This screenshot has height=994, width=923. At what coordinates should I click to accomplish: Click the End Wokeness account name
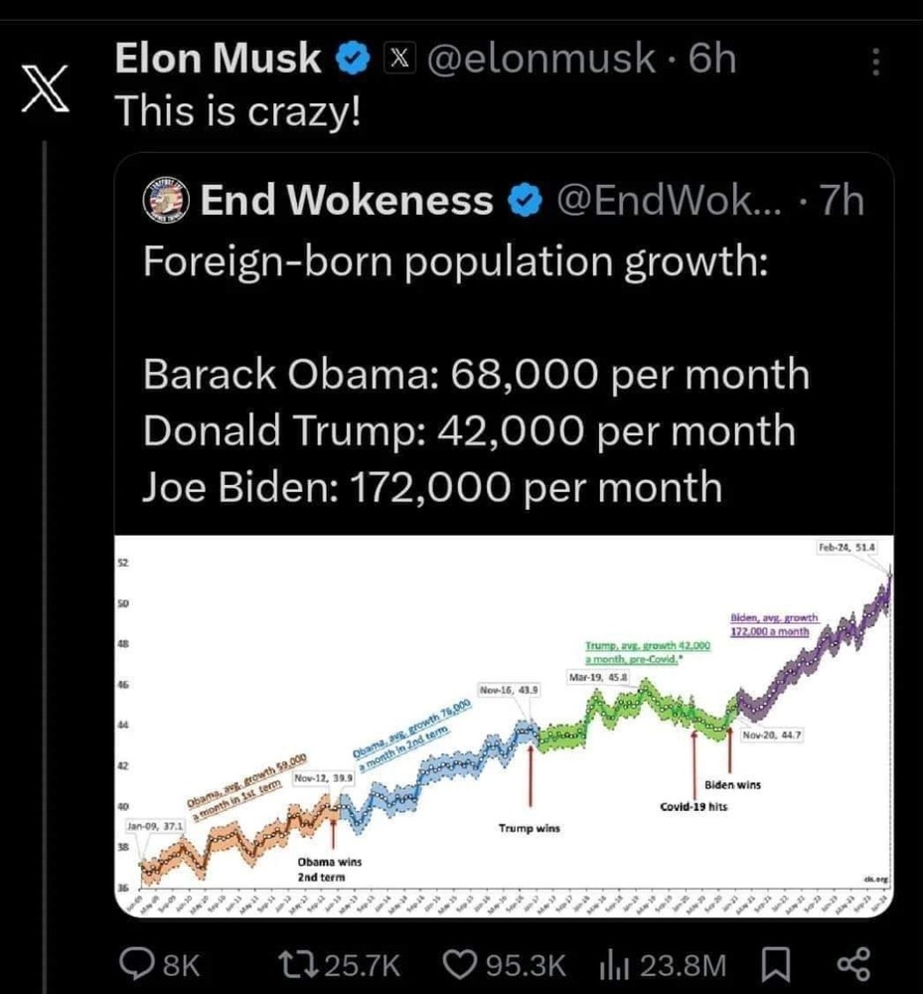coord(346,202)
